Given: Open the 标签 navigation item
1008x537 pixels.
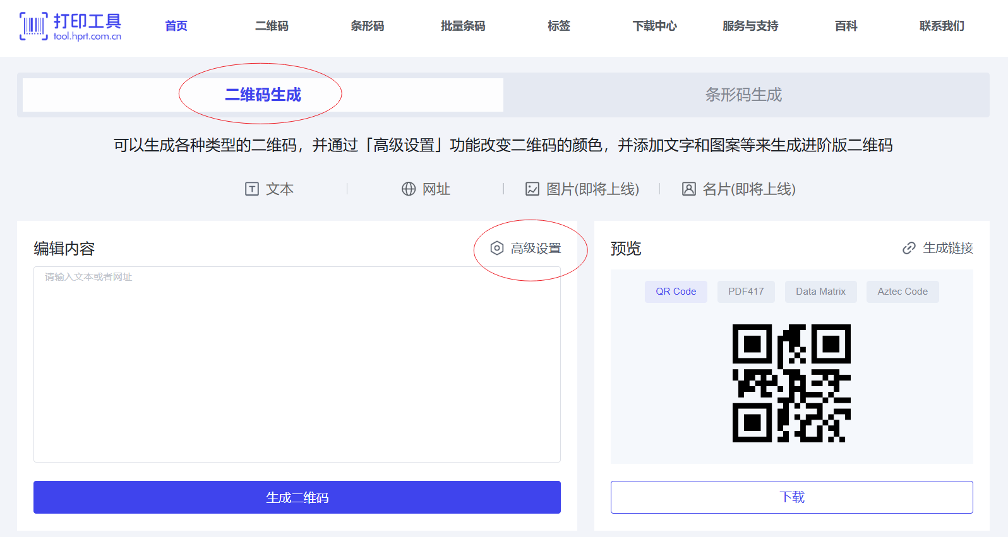Looking at the screenshot, I should coord(559,26).
